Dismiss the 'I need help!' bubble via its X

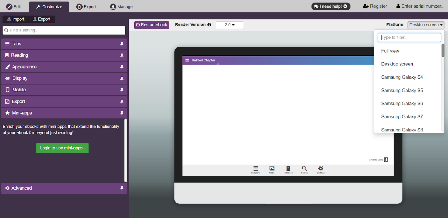click(x=345, y=6)
